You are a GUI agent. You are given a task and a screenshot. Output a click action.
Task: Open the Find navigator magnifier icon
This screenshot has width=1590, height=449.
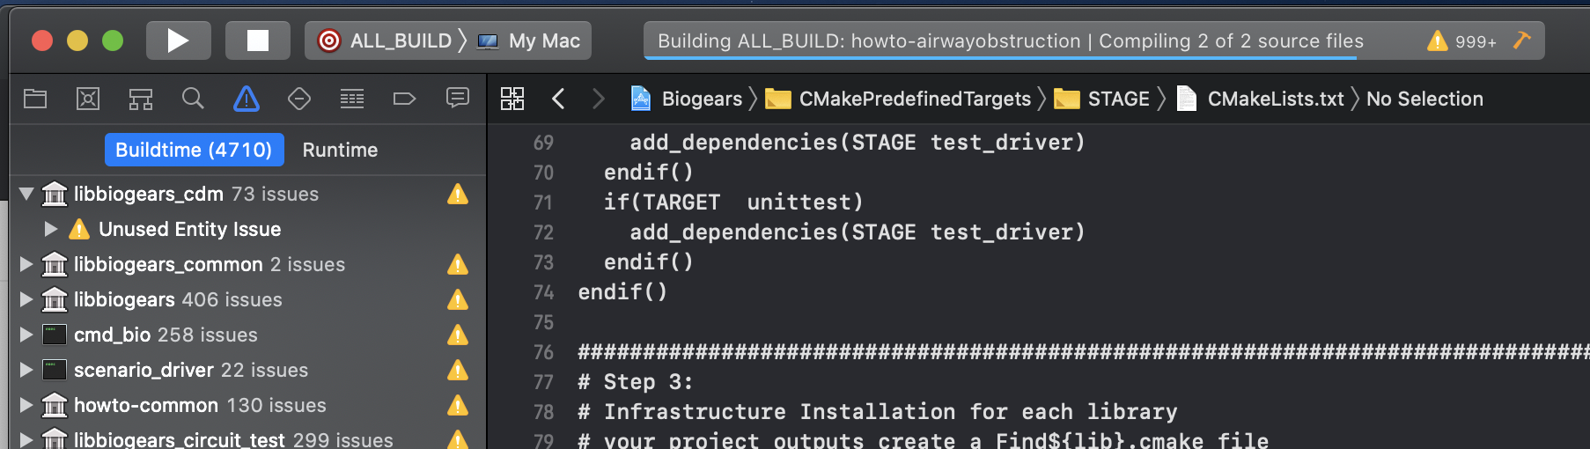tap(193, 99)
